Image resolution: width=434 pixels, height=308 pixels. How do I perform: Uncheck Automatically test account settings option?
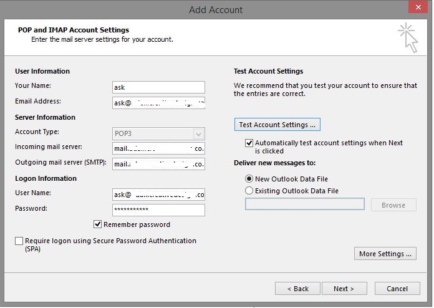click(x=249, y=143)
